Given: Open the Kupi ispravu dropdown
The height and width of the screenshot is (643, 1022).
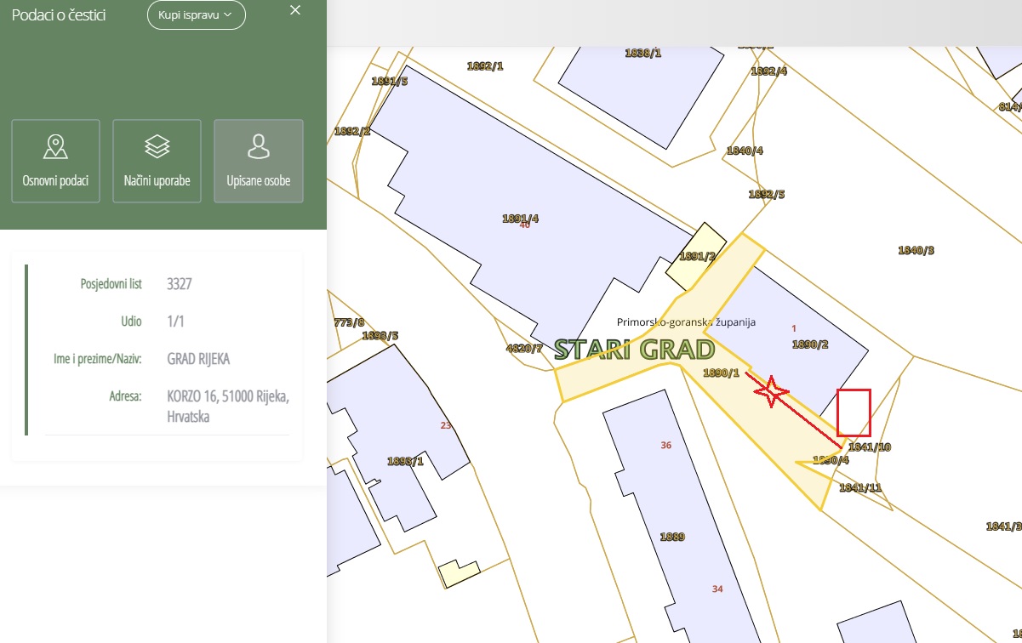Looking at the screenshot, I should pyautogui.click(x=196, y=15).
